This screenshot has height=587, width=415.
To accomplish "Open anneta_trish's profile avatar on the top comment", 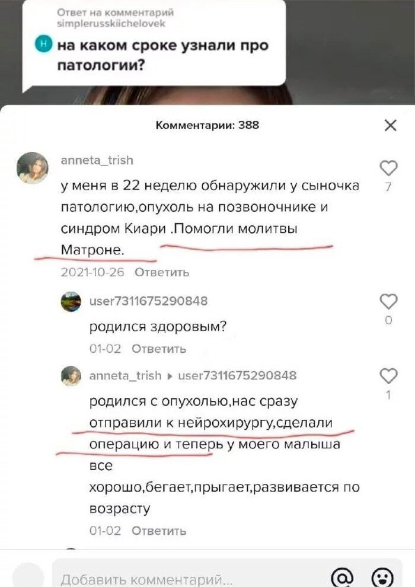I will point(33,168).
